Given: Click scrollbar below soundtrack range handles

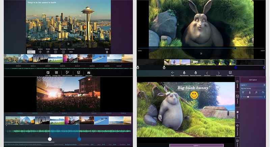Looking at the screenshot, I should [29, 142].
